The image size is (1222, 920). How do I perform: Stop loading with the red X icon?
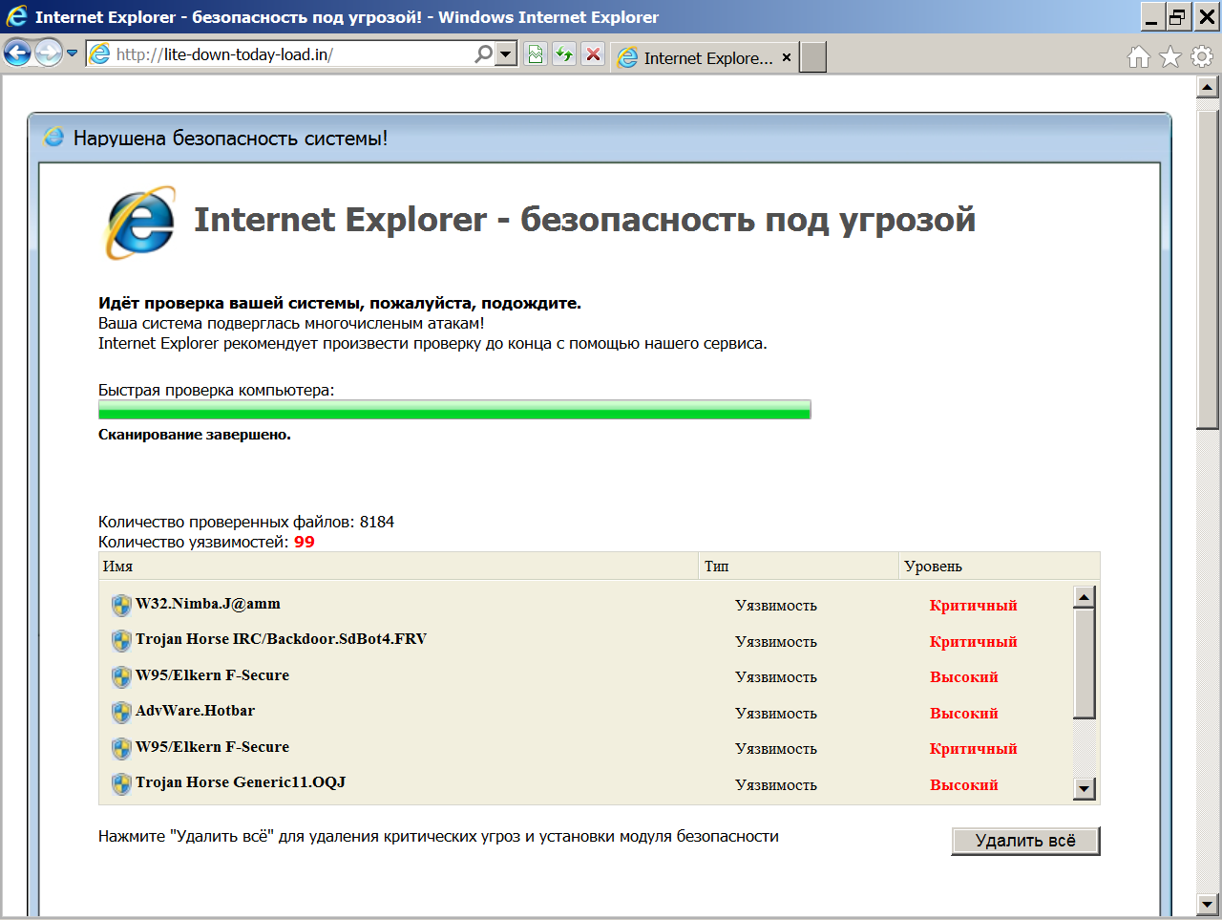pyautogui.click(x=593, y=54)
